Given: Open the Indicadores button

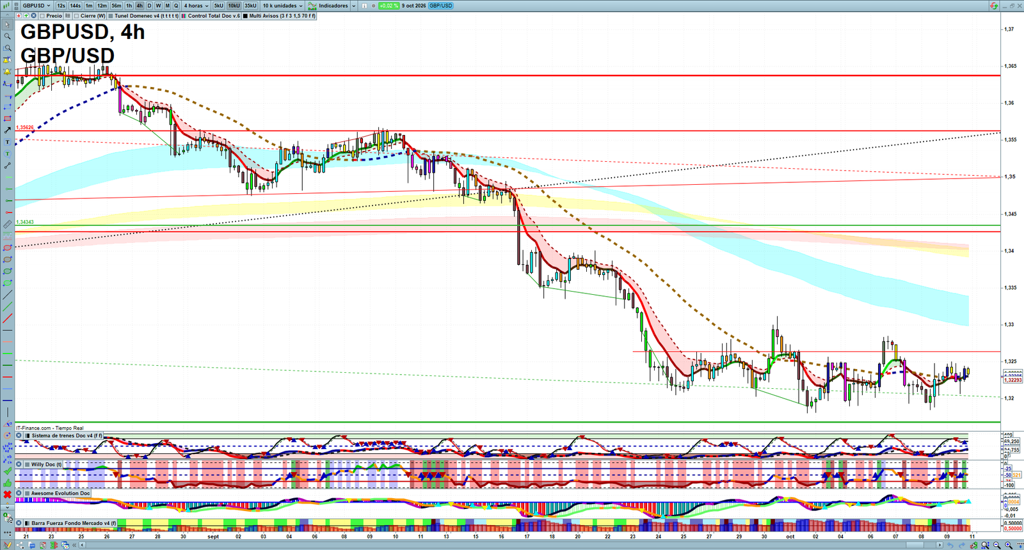Looking at the screenshot, I should click(x=328, y=6).
